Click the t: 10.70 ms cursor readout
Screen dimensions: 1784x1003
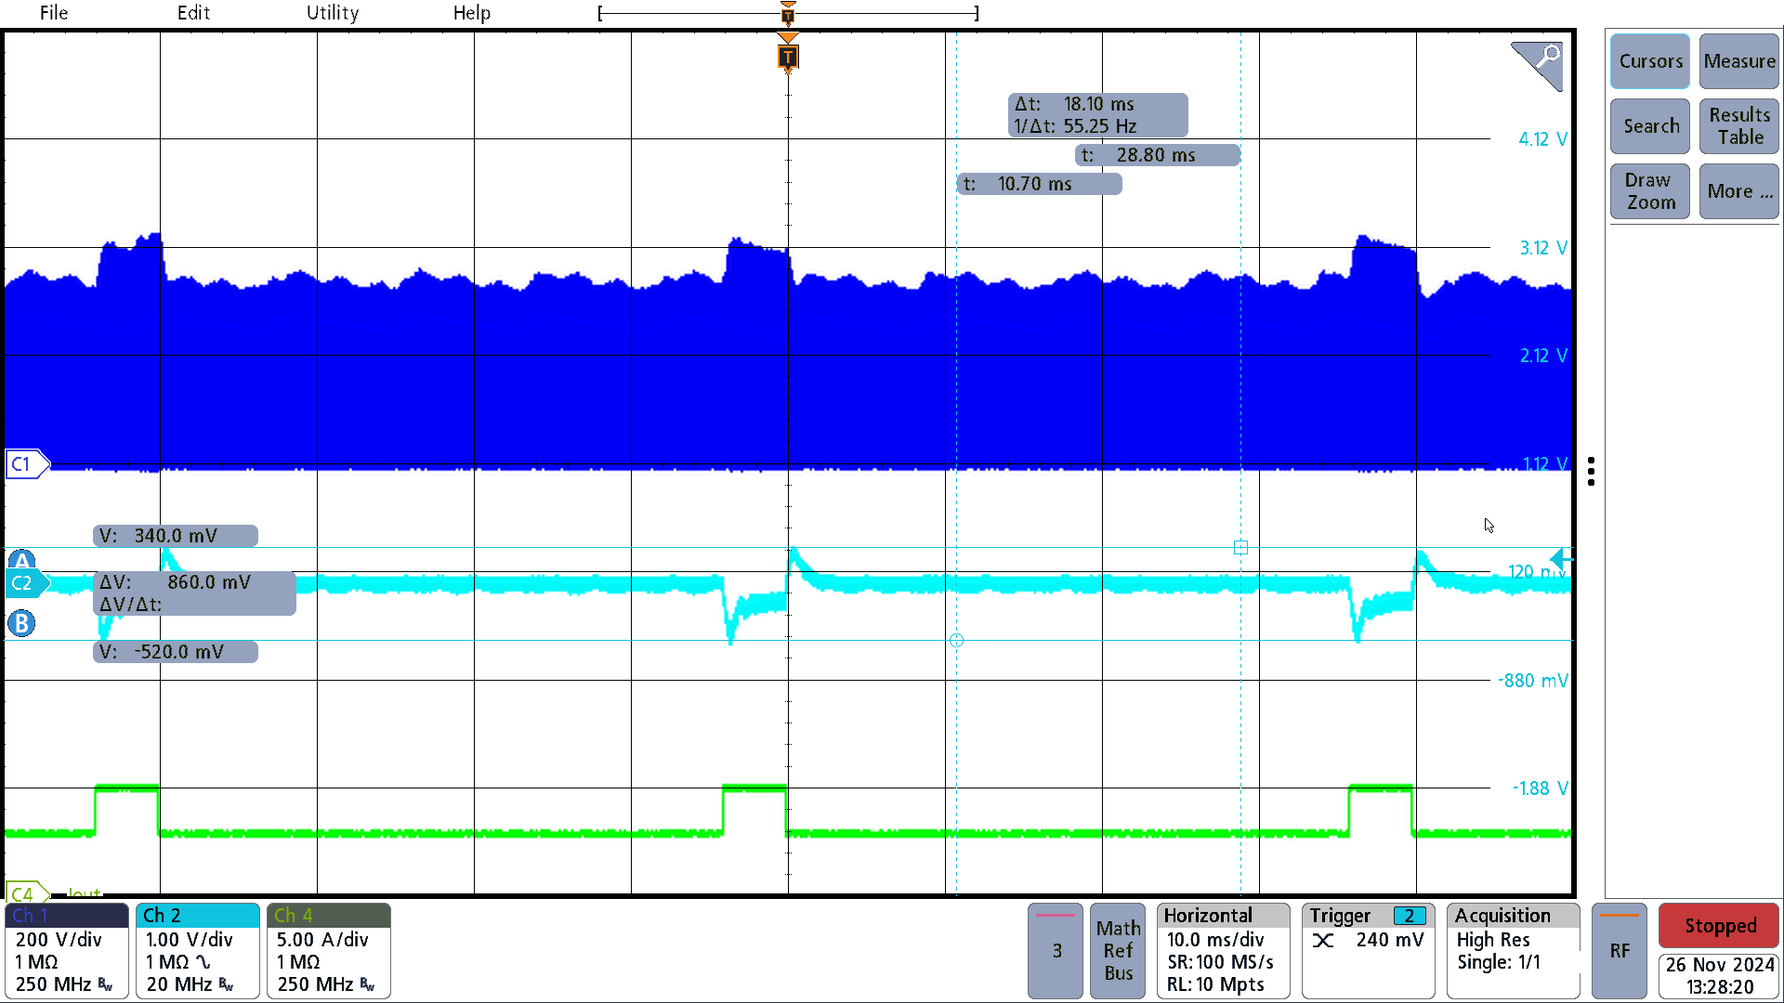click(1040, 184)
